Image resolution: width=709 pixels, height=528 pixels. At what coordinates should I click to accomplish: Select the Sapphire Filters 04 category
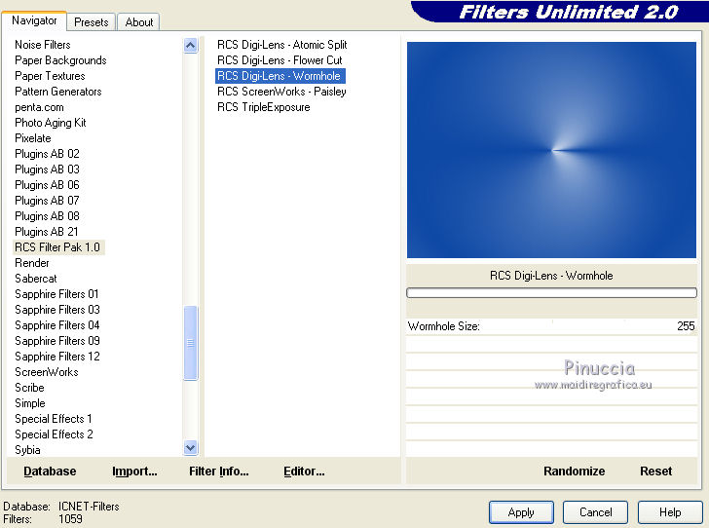click(56, 325)
